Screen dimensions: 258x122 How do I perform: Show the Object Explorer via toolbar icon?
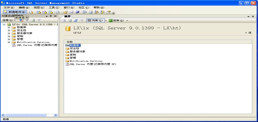point(96,12)
